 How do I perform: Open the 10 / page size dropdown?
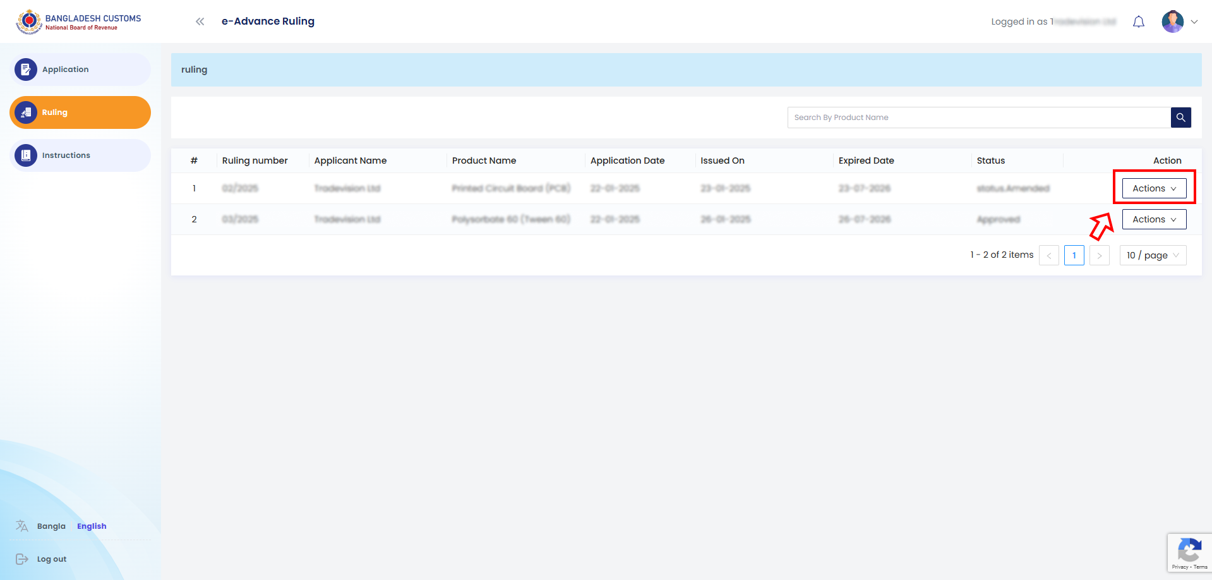coord(1153,255)
